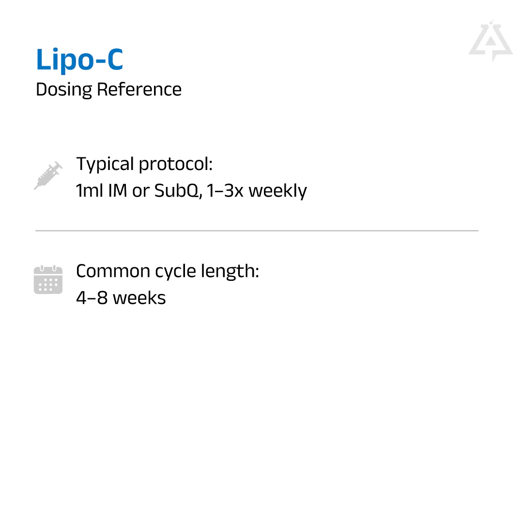Click the triangular logo in the corner
The image size is (523, 523).
coord(490,42)
